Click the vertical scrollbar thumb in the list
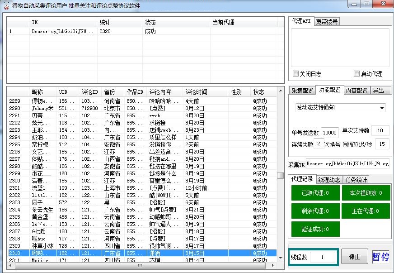 280,176
